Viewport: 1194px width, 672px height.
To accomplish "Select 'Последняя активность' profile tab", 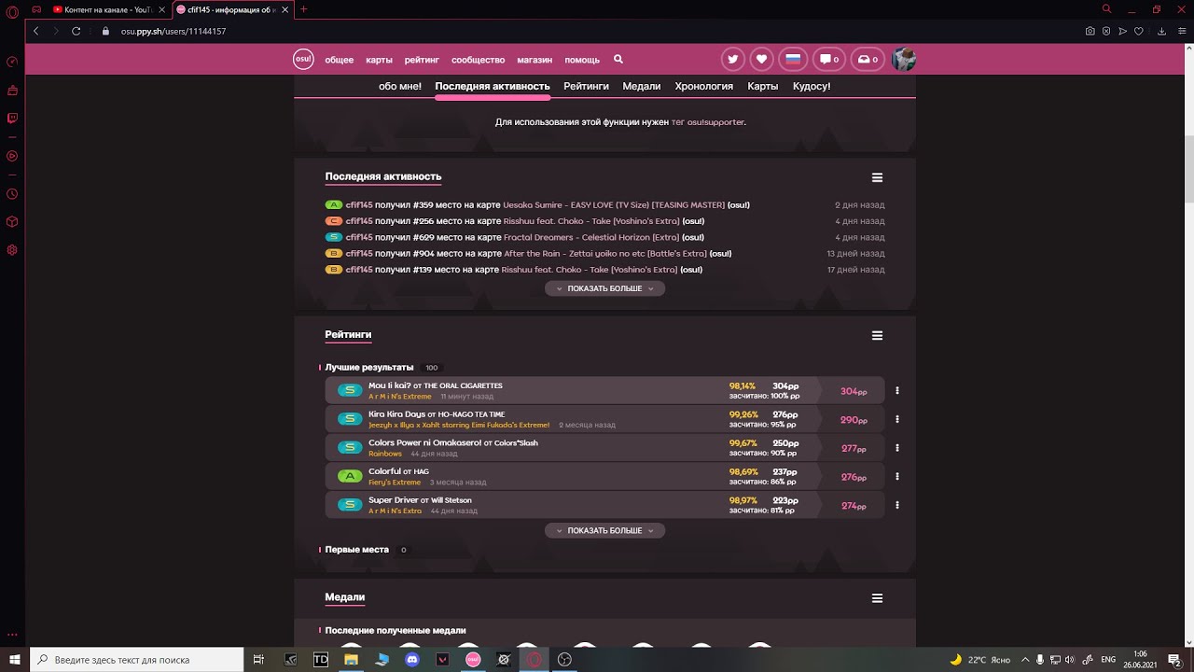I will point(493,86).
